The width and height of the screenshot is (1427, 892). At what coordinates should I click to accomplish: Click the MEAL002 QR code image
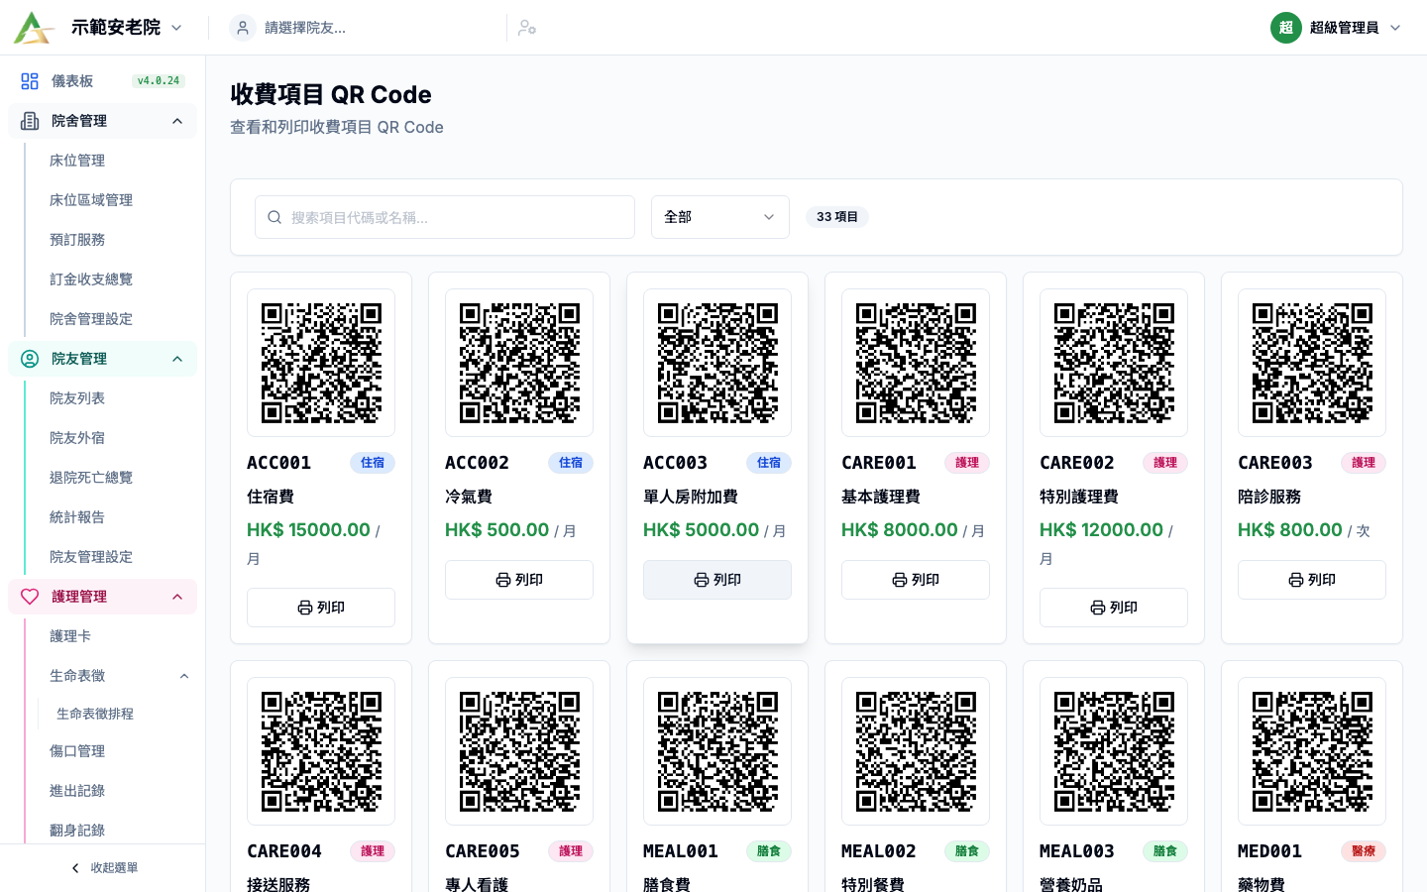[916, 751]
